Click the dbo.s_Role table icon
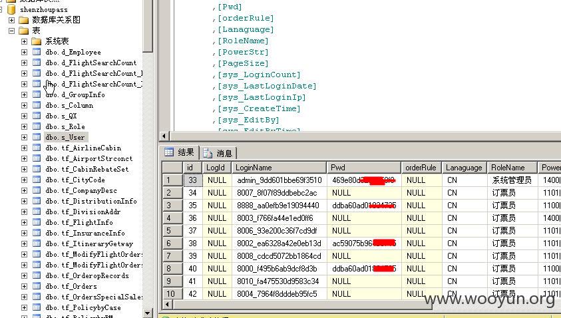This screenshot has width=561, height=318. [37, 126]
